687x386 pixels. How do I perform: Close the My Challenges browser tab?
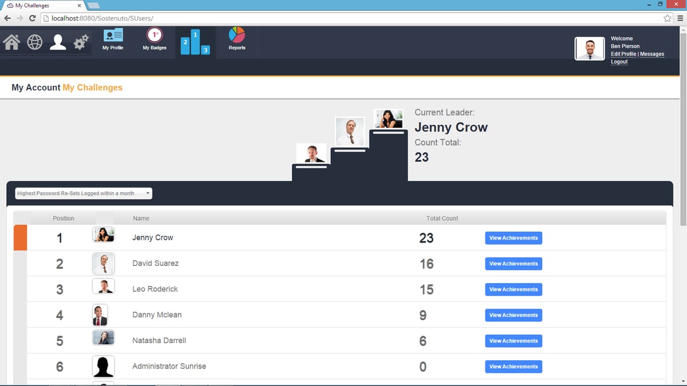coord(79,5)
